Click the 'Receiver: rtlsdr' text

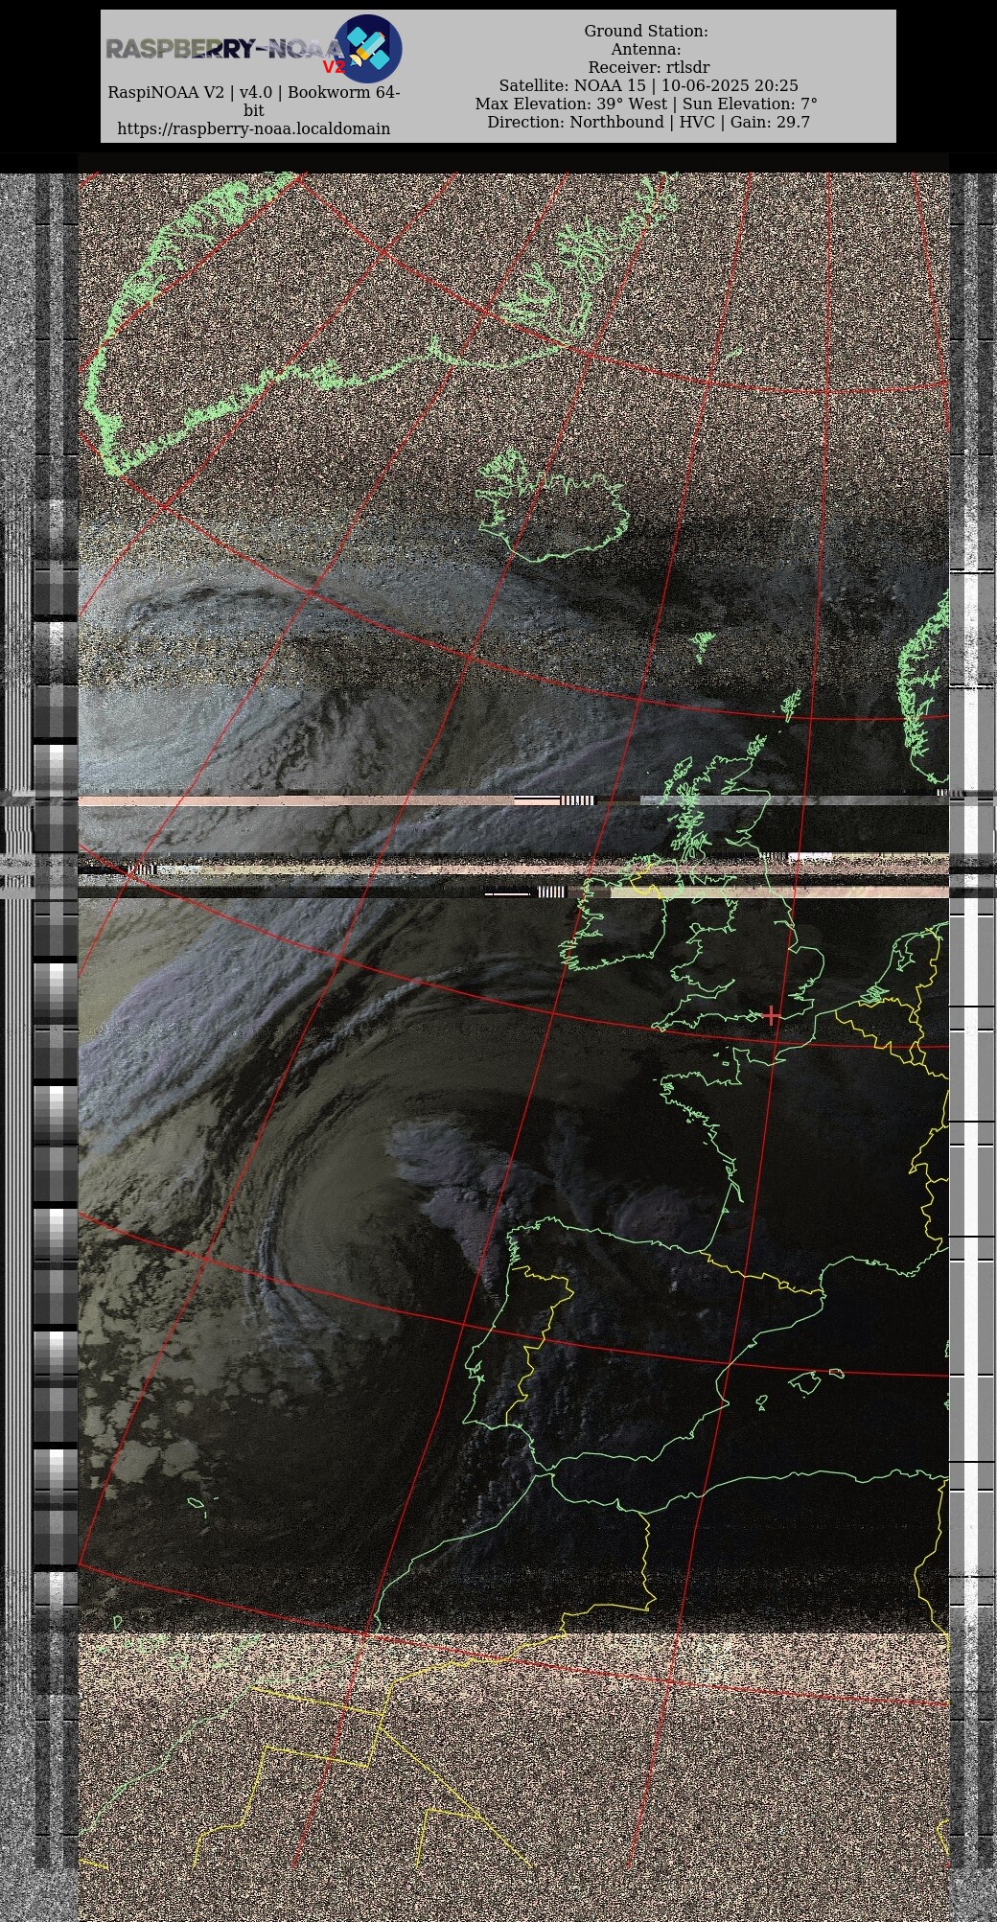(x=649, y=68)
